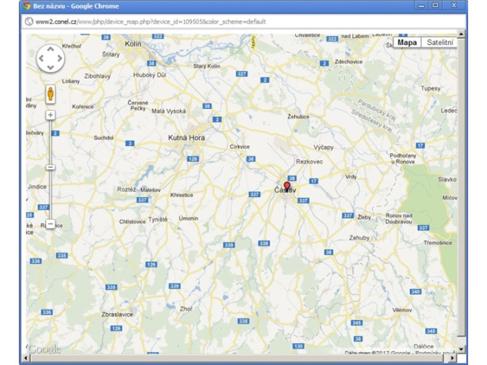Pan the map right with the arrow control
The image size is (487, 365).
[60, 58]
